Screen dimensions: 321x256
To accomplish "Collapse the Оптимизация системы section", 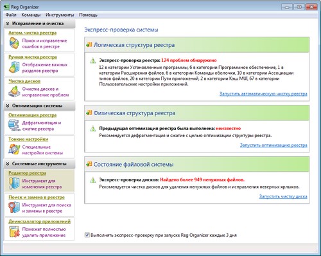I will click(x=8, y=105).
